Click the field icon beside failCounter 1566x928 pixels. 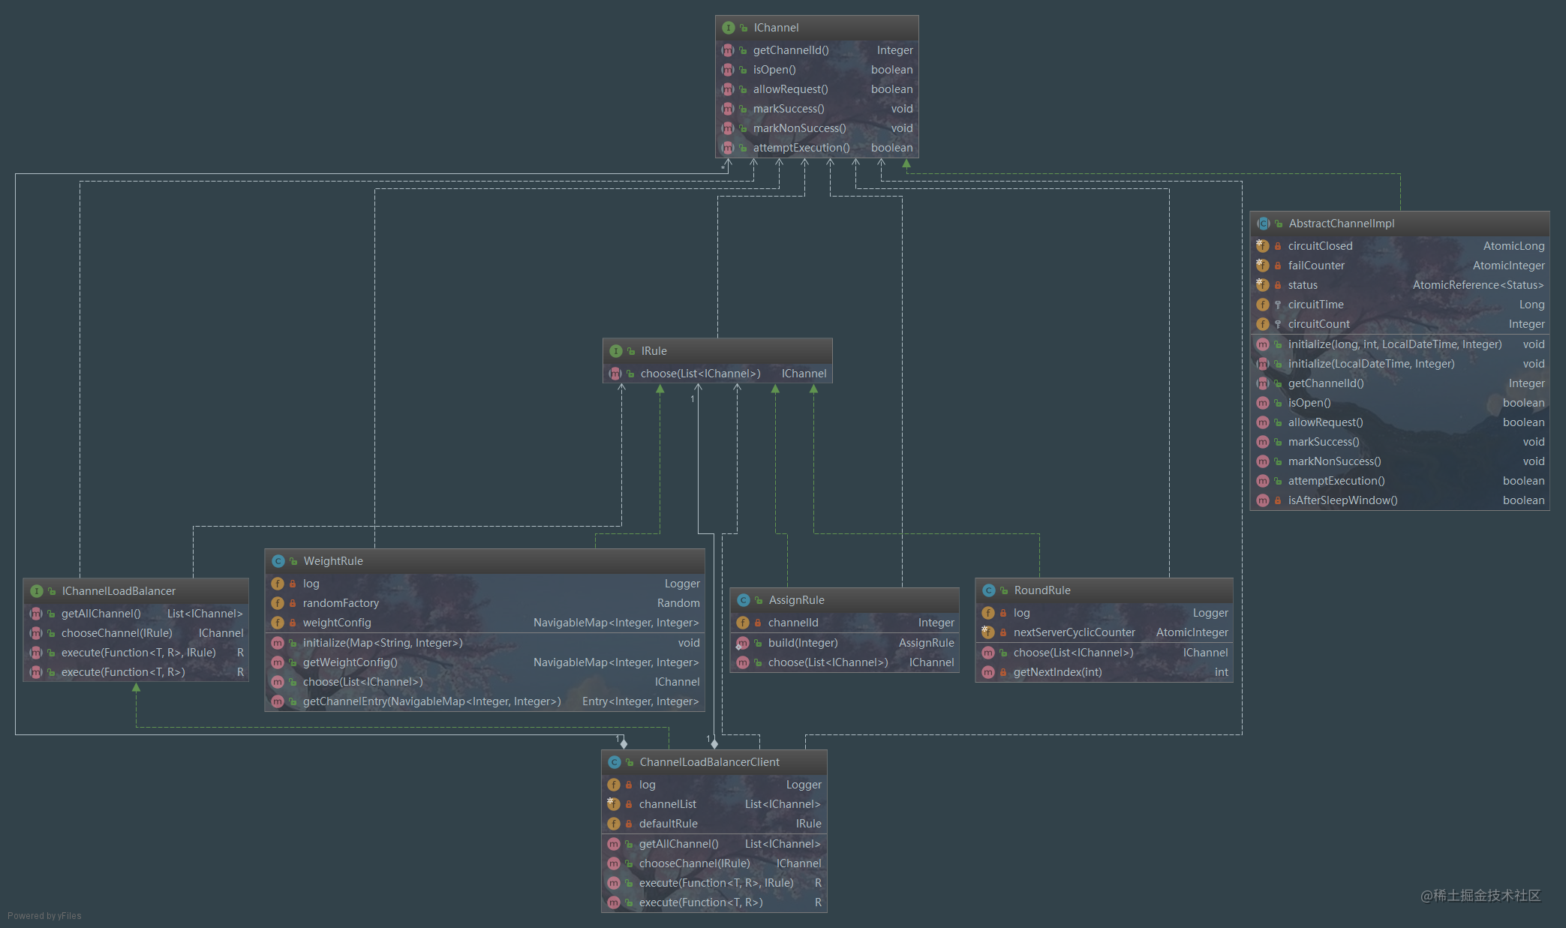coord(1263,266)
